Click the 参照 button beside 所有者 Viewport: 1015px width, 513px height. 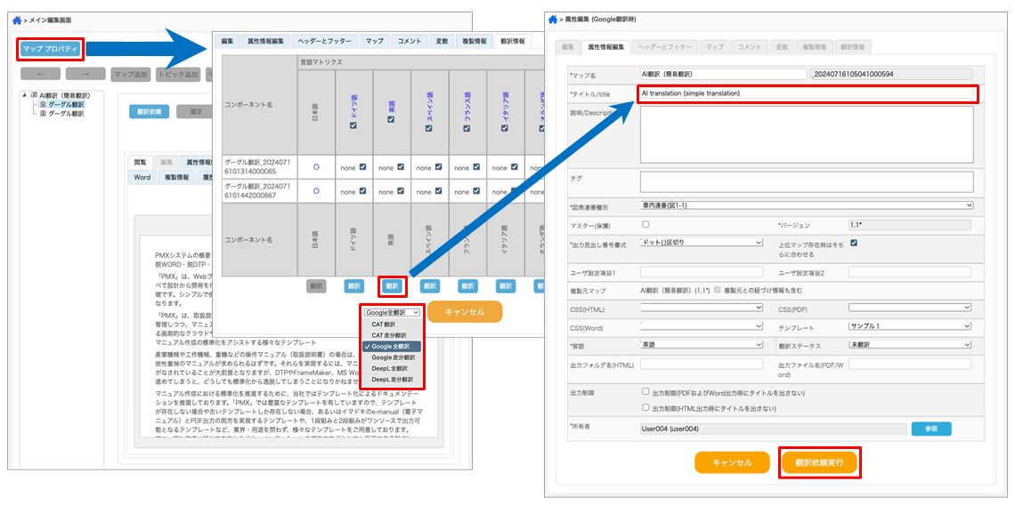click(930, 429)
